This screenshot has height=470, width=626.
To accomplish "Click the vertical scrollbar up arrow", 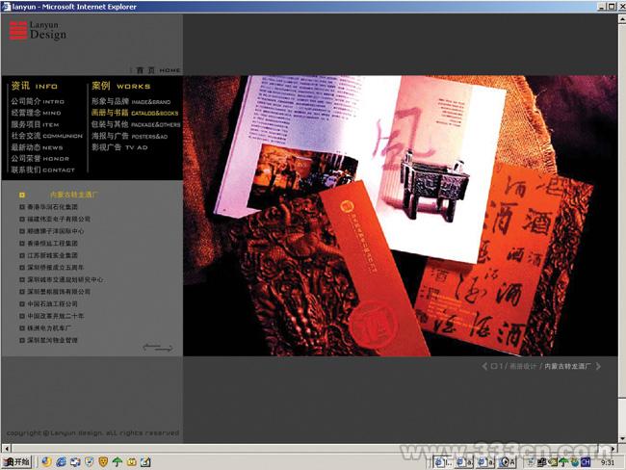I will [x=620, y=18].
